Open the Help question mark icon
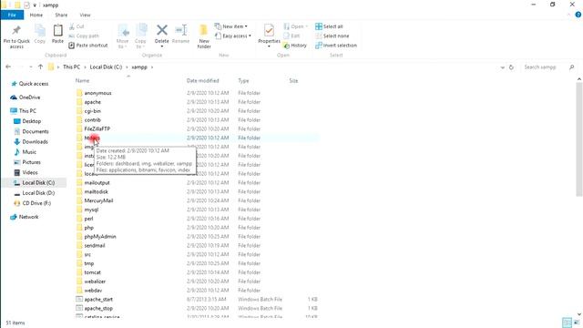The image size is (583, 328). [578, 15]
